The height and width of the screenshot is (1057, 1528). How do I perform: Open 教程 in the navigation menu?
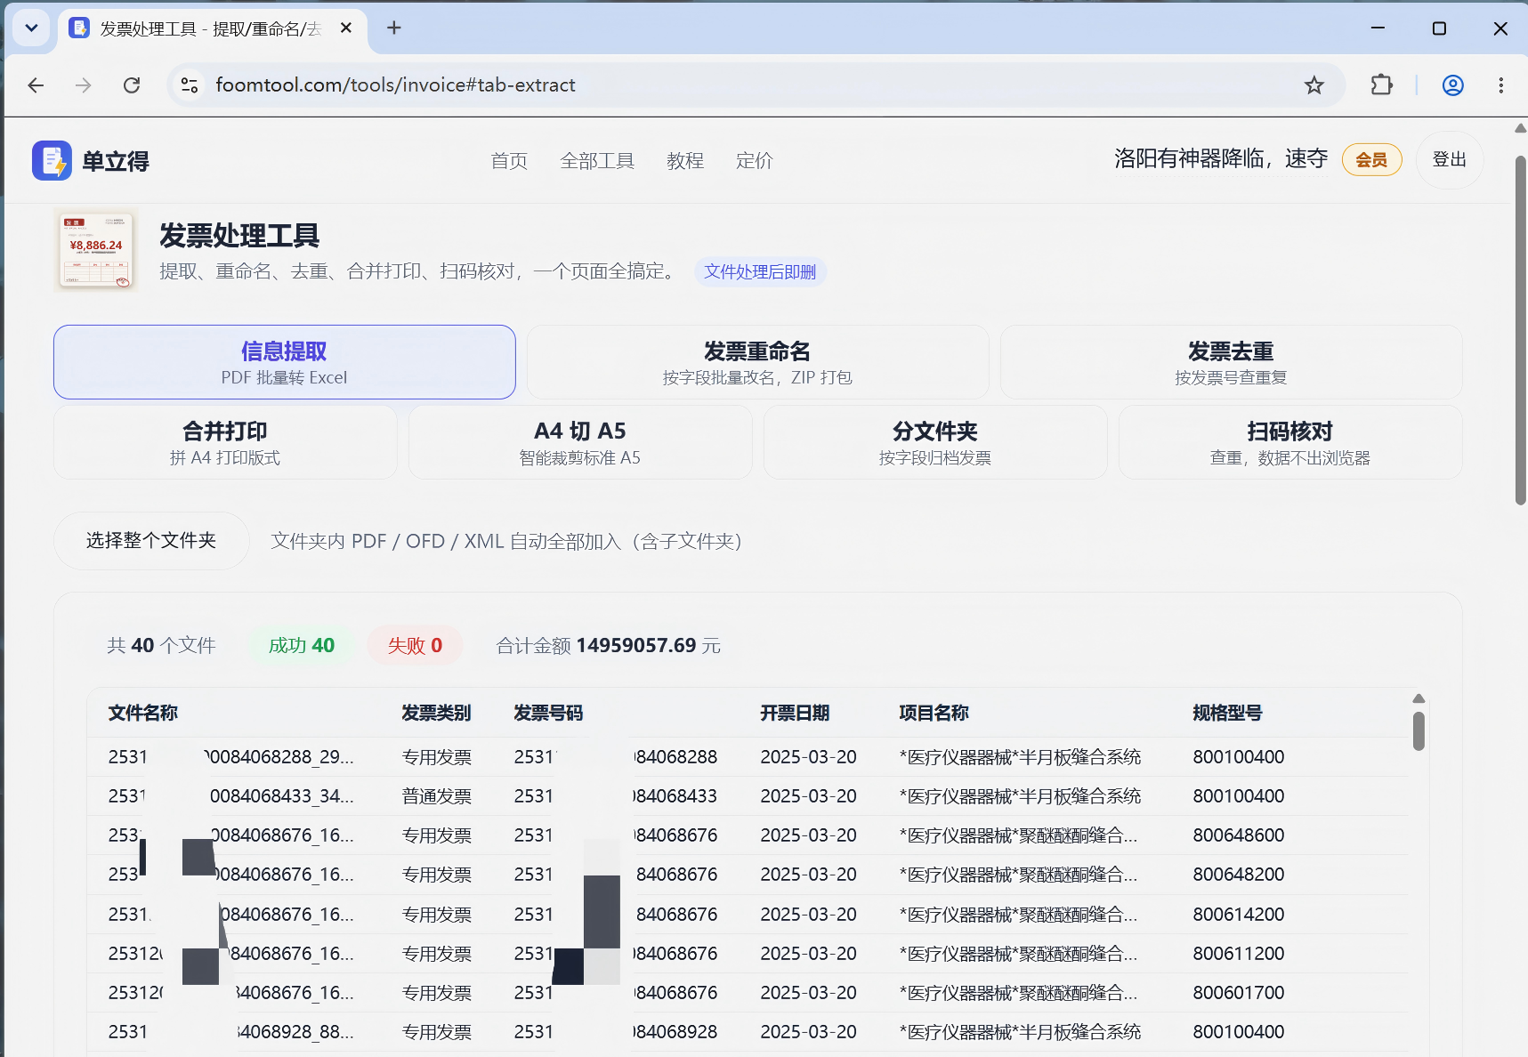(x=685, y=161)
